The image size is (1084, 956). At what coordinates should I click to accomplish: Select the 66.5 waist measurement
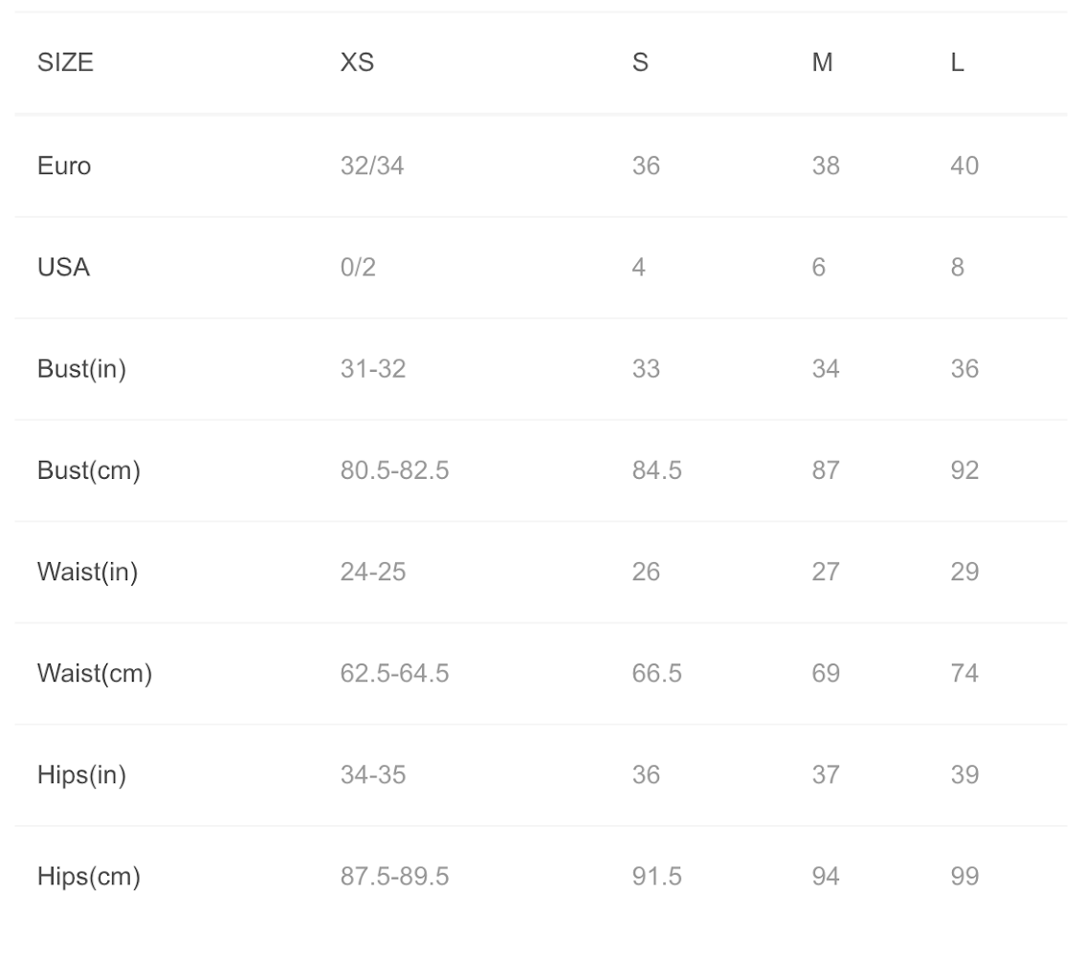tap(656, 674)
